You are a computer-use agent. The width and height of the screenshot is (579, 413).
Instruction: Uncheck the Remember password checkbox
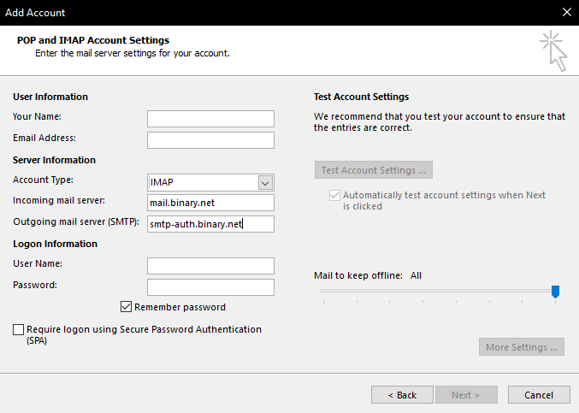click(127, 307)
